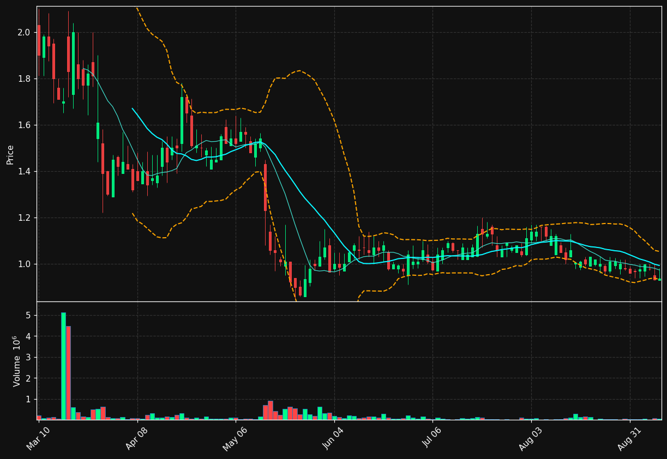
Task: Click the volume axis label 4
Action: click(27, 336)
